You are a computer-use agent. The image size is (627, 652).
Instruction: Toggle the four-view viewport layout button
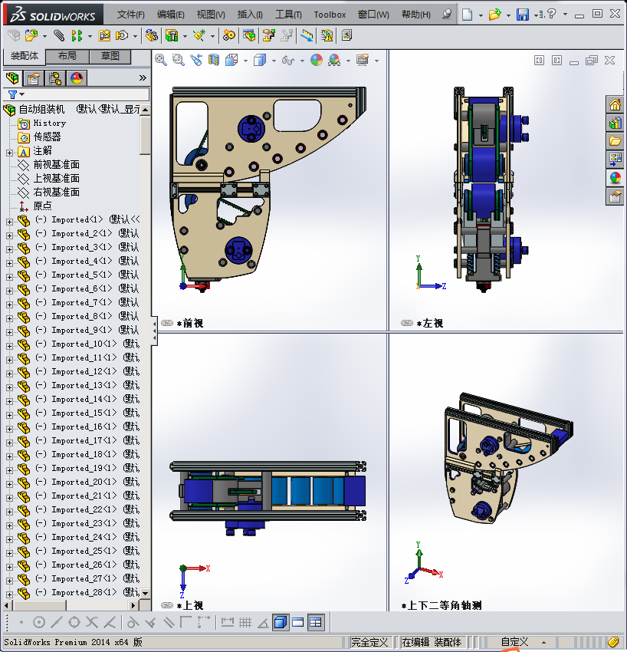tap(316, 623)
